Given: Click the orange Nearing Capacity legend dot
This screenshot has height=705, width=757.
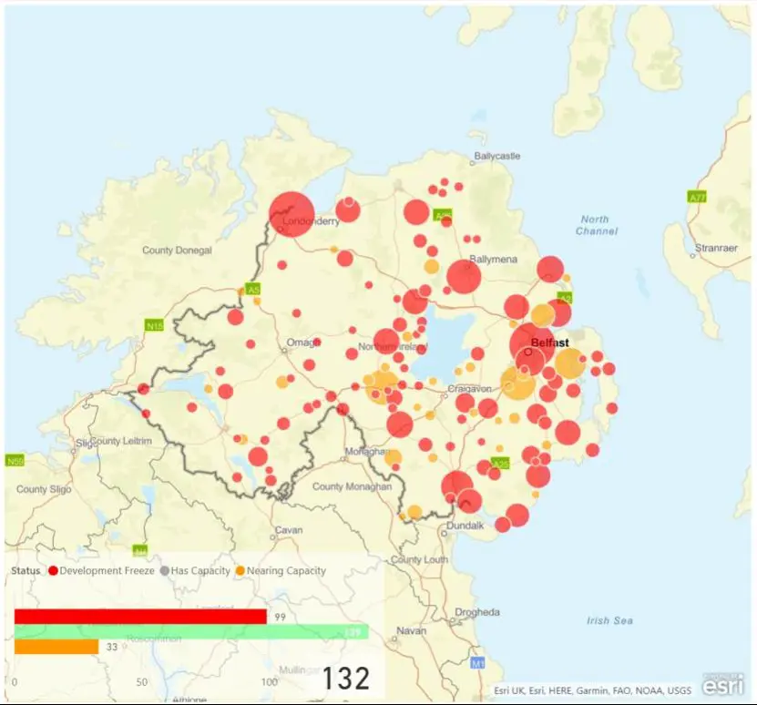Looking at the screenshot, I should pyautogui.click(x=240, y=571).
